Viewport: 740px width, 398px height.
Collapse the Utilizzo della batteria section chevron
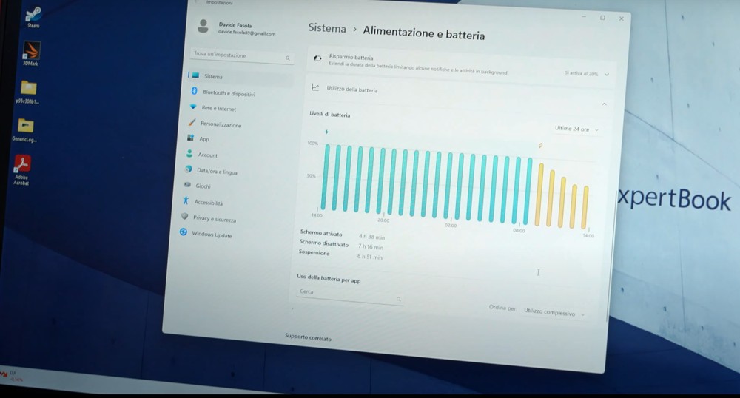[x=604, y=104]
